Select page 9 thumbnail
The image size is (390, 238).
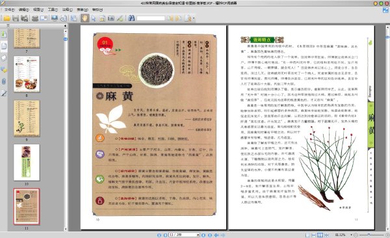coord(27,118)
